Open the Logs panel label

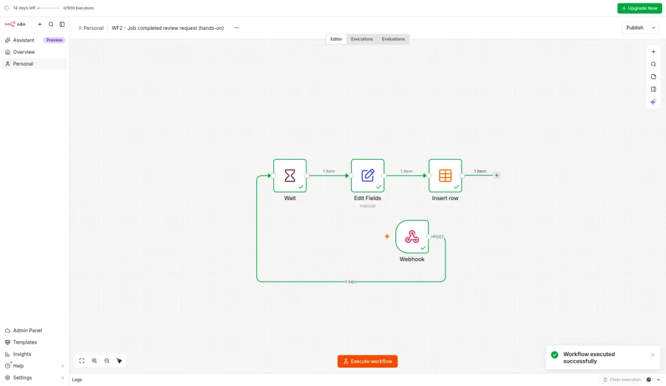[77, 380]
